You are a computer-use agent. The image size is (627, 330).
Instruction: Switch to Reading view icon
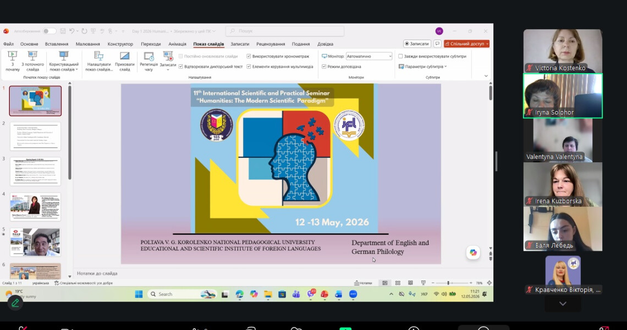(410, 283)
